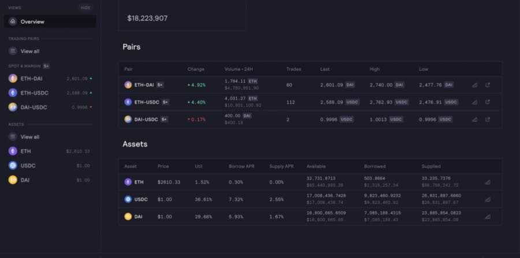The height and width of the screenshot is (258, 520).
Task: Open ETH-DAI pair in sidebar
Action: coord(31,78)
